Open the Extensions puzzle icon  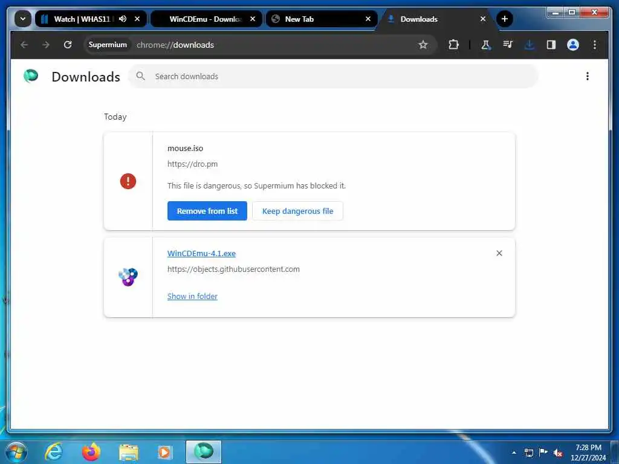(453, 45)
